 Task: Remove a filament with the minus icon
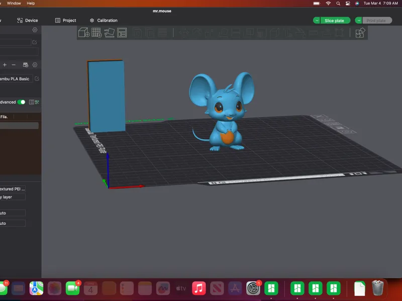click(x=14, y=65)
